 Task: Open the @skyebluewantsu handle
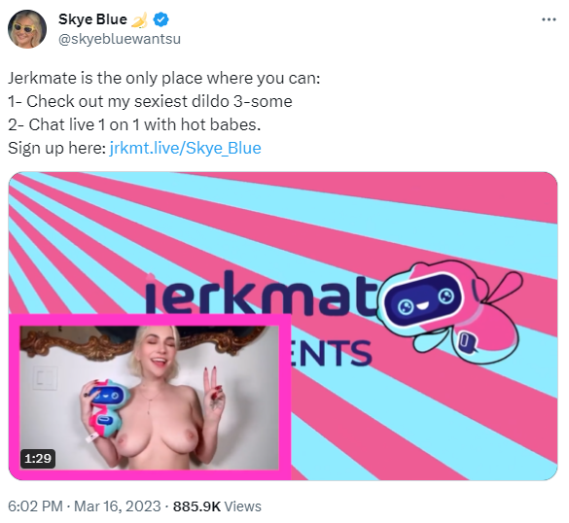120,39
